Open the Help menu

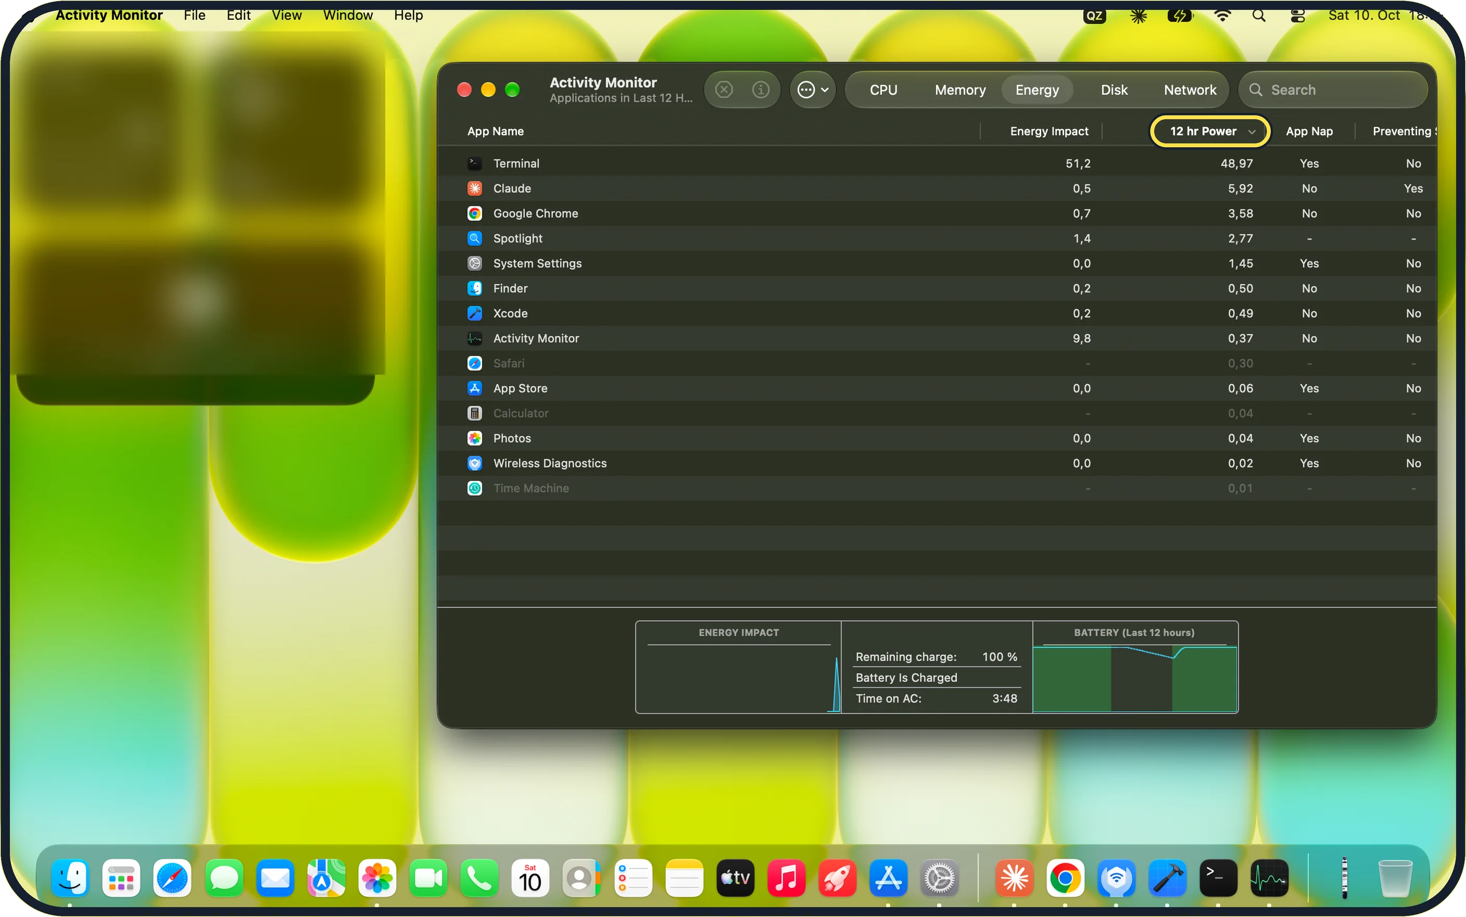pos(408,15)
